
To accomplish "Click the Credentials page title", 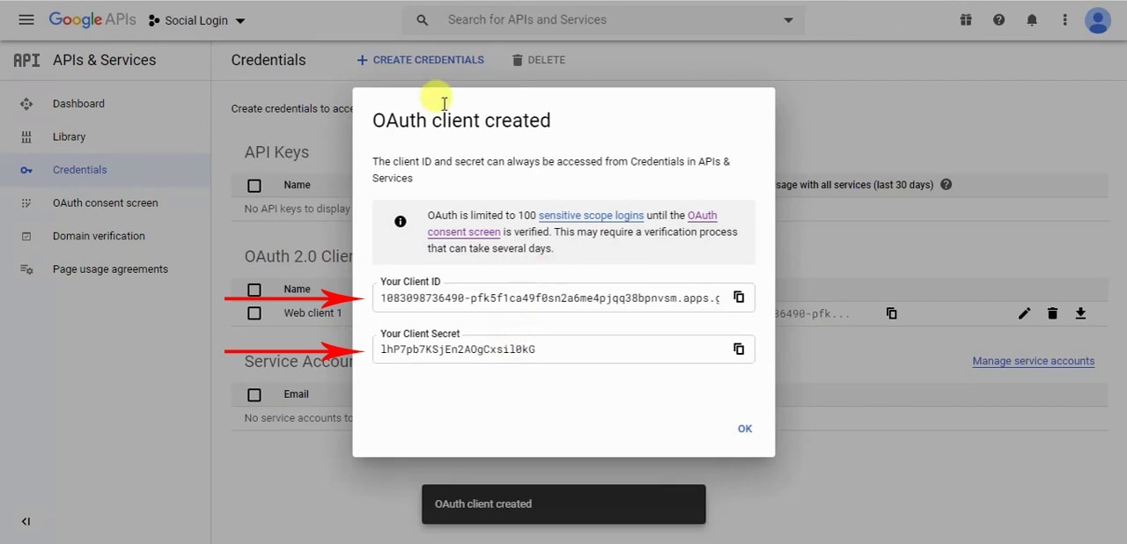I will pos(269,60).
